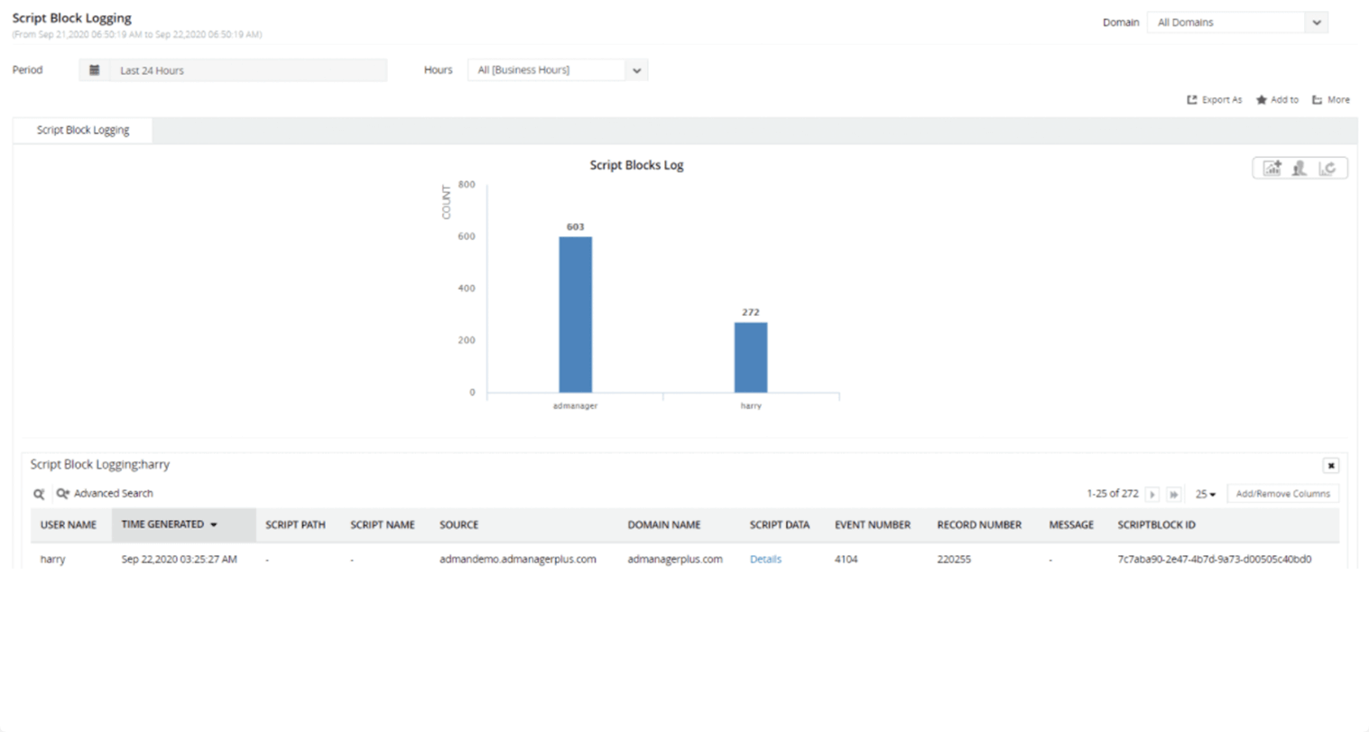The width and height of the screenshot is (1369, 732).
Task: Select the Script Block Logging tab
Action: [83, 130]
